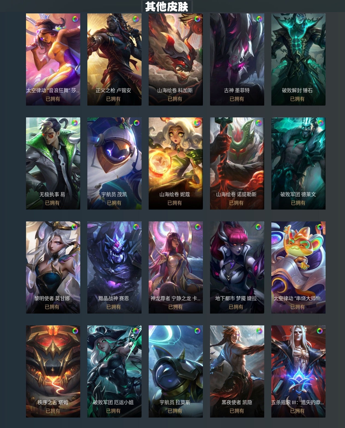Open chroma wheel icon on 正义之枪 卢锡安 card
Screen dimensions: 345x428
point(136,19)
